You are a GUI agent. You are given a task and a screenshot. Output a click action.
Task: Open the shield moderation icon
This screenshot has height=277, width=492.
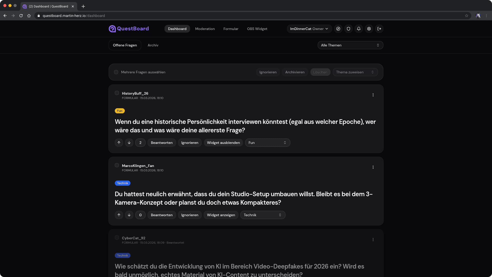348,29
